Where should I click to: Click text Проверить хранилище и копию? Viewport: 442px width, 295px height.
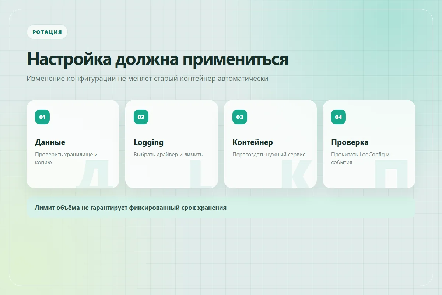click(x=66, y=158)
